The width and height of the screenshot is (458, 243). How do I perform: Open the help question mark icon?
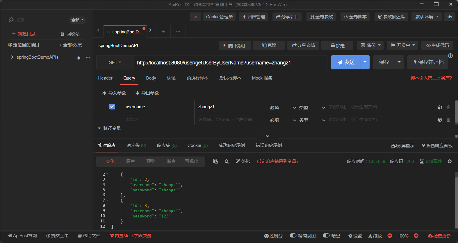click(x=450, y=56)
